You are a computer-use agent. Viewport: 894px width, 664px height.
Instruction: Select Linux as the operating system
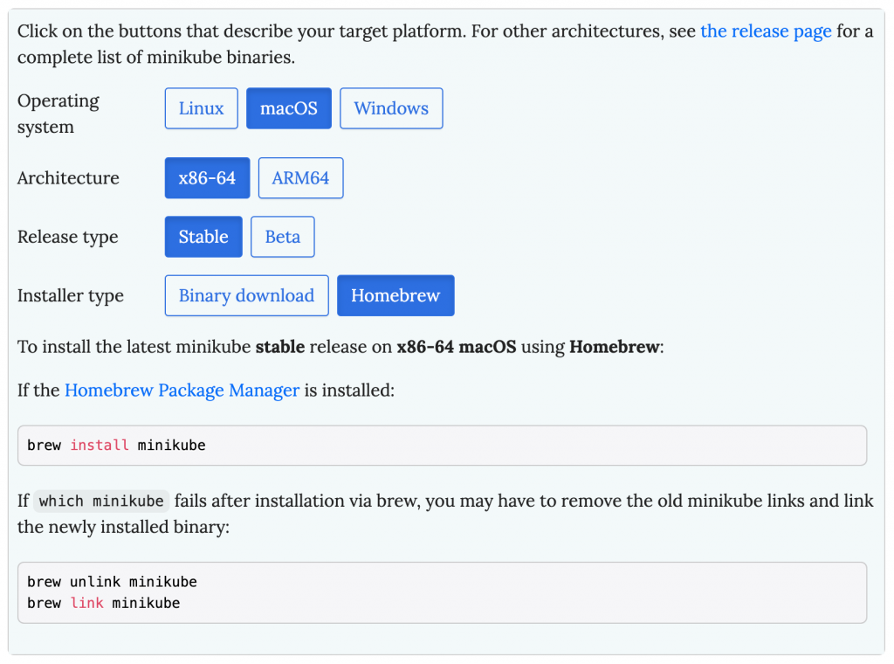tap(201, 108)
